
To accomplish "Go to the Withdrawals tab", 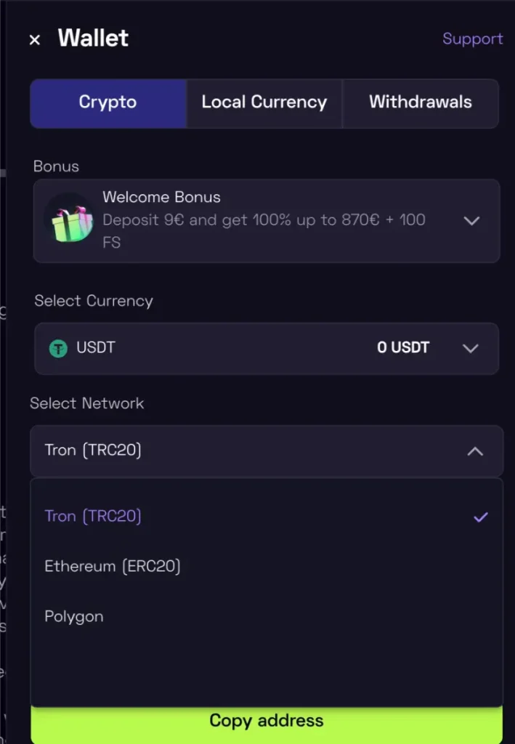I will (x=420, y=102).
